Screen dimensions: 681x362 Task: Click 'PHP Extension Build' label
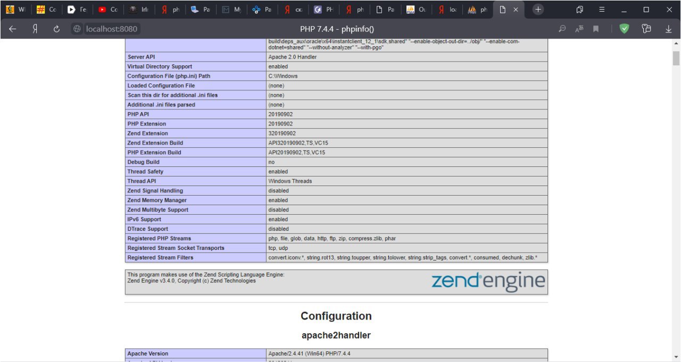[x=154, y=153]
